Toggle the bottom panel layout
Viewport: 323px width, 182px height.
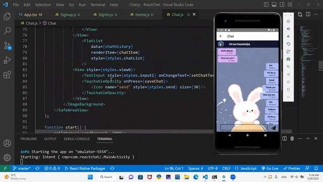274,5
